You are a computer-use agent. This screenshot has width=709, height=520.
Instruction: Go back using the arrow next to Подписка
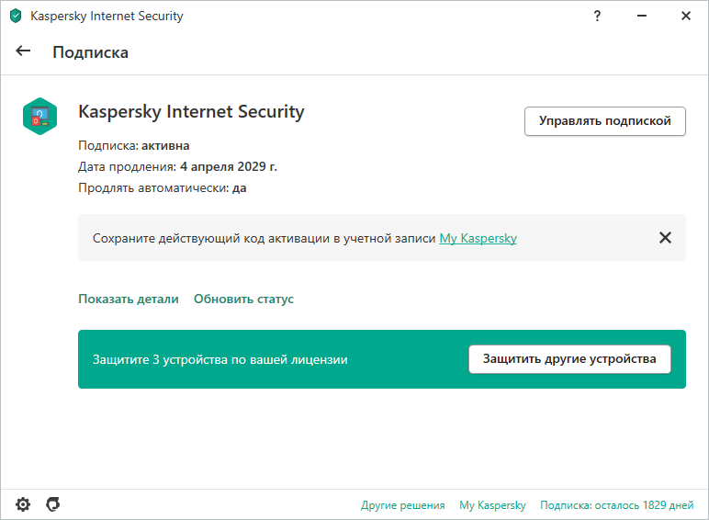pyautogui.click(x=23, y=51)
